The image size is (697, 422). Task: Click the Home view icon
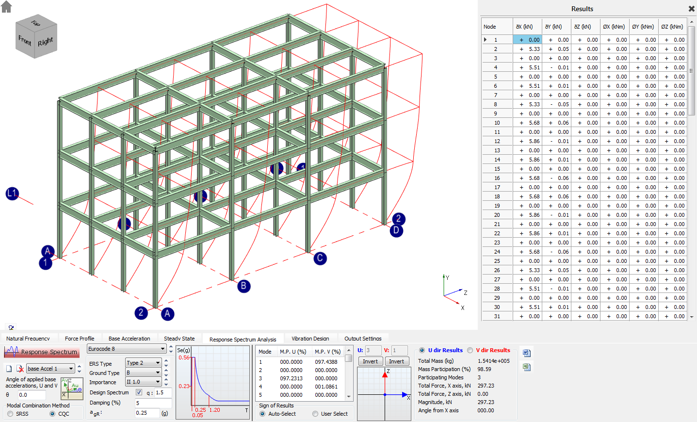click(x=6, y=7)
